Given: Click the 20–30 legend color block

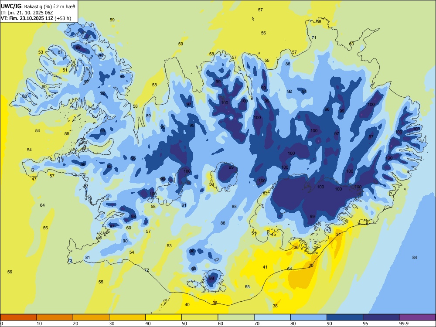Looking at the screenshot, I should pos(91,317).
